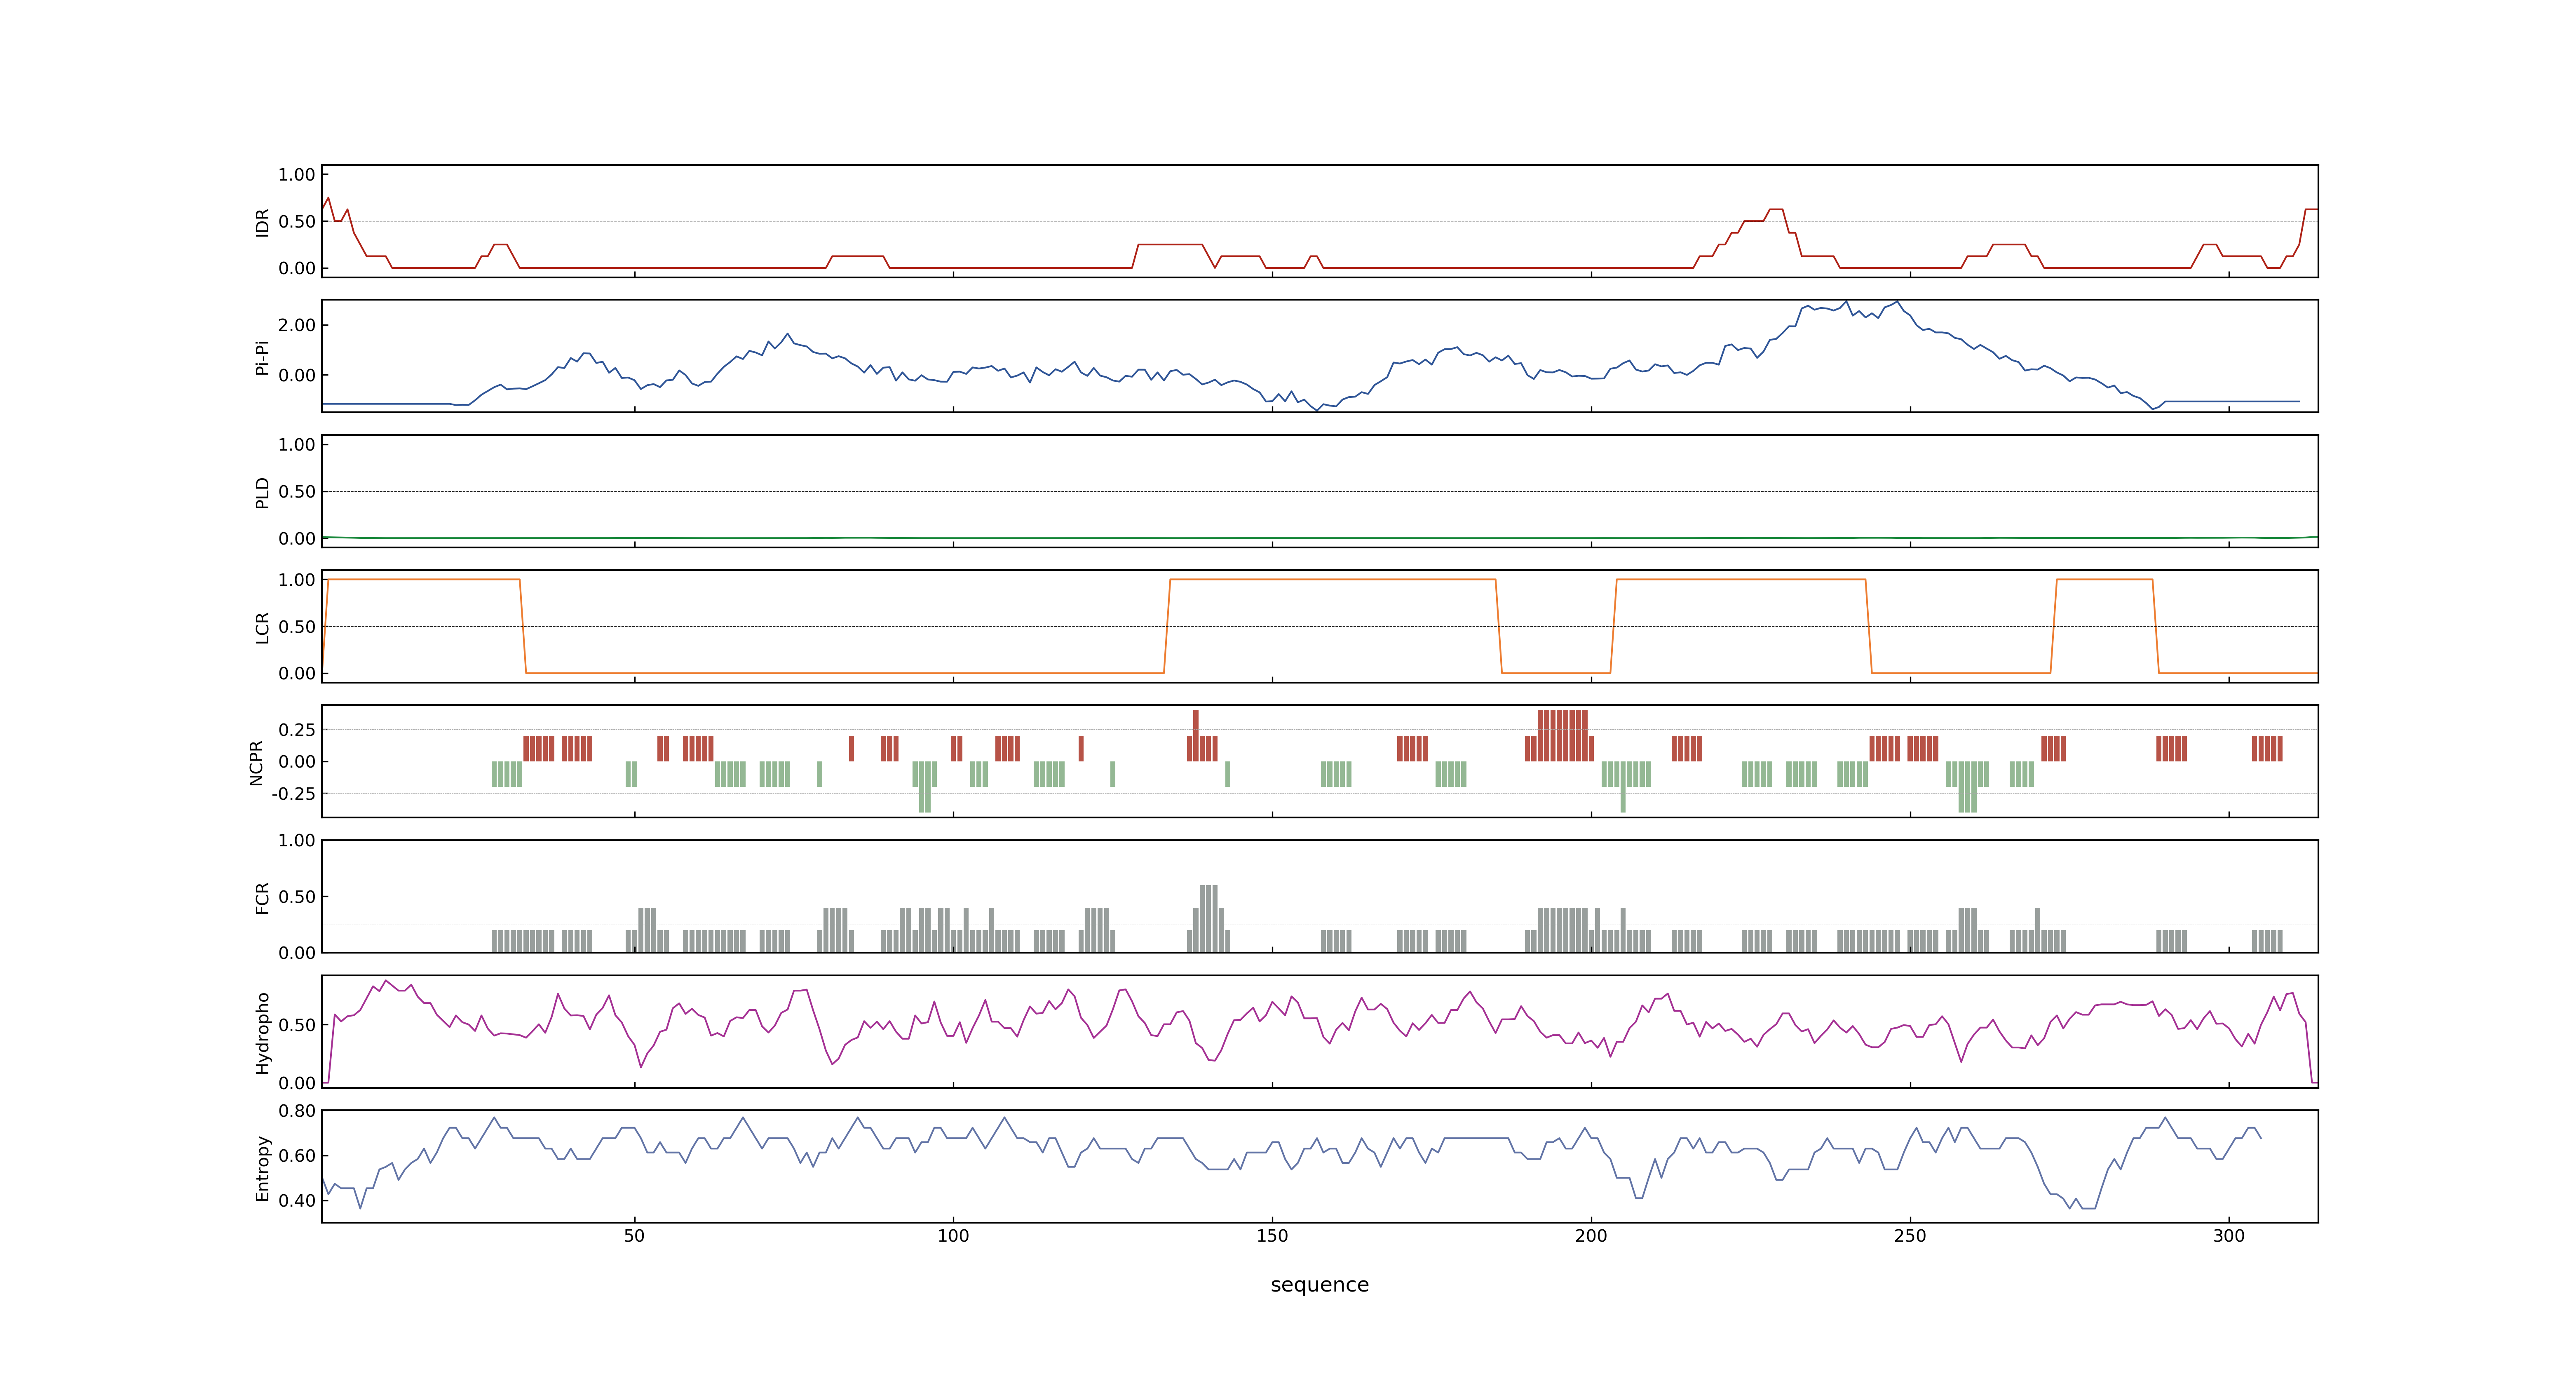The width and height of the screenshot is (2576, 1374).
Task: Click the 0.50 tick on PLD axis
Action: [x=297, y=492]
